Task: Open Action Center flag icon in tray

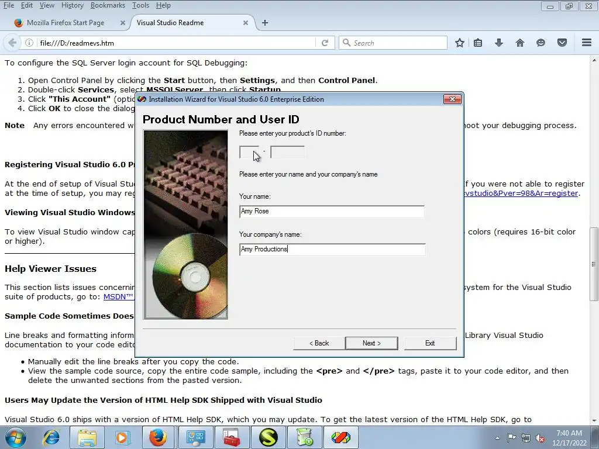Action: [x=511, y=438]
